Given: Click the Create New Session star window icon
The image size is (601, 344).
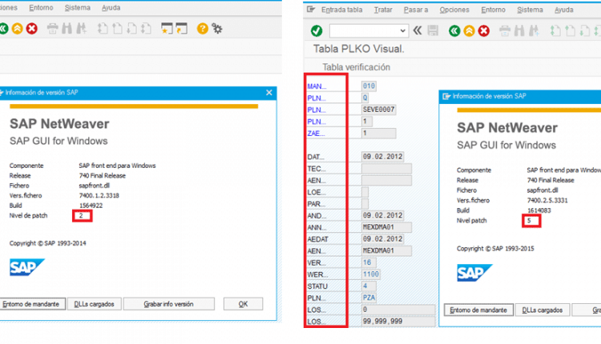Looking at the screenshot, I should (x=167, y=28).
